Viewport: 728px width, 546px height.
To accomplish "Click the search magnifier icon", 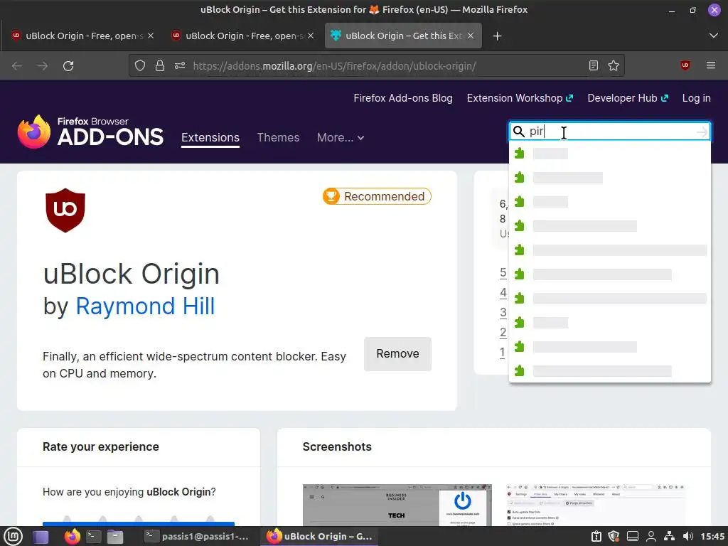I will coord(519,132).
